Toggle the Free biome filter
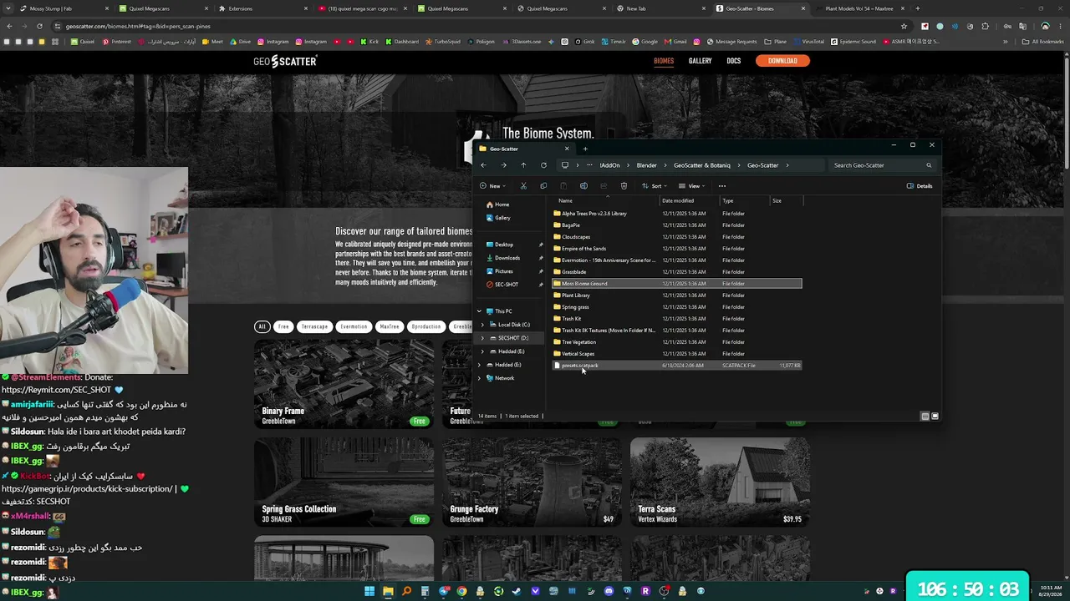Image resolution: width=1070 pixels, height=601 pixels. pyautogui.click(x=283, y=326)
